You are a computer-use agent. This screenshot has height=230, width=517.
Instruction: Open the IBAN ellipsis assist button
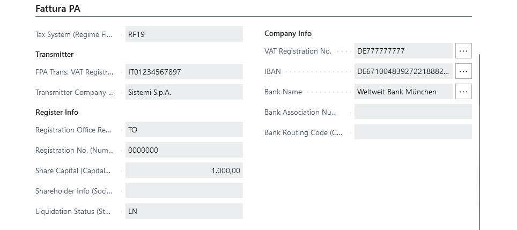pyautogui.click(x=463, y=71)
